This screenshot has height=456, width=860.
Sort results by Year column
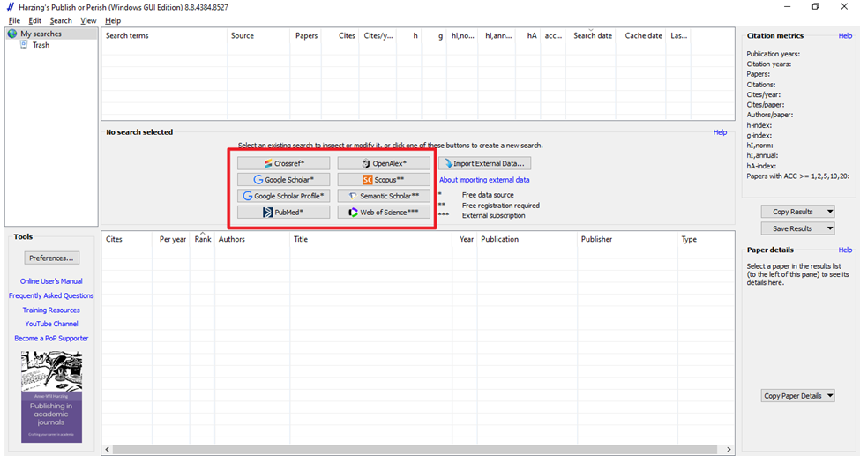coord(465,239)
